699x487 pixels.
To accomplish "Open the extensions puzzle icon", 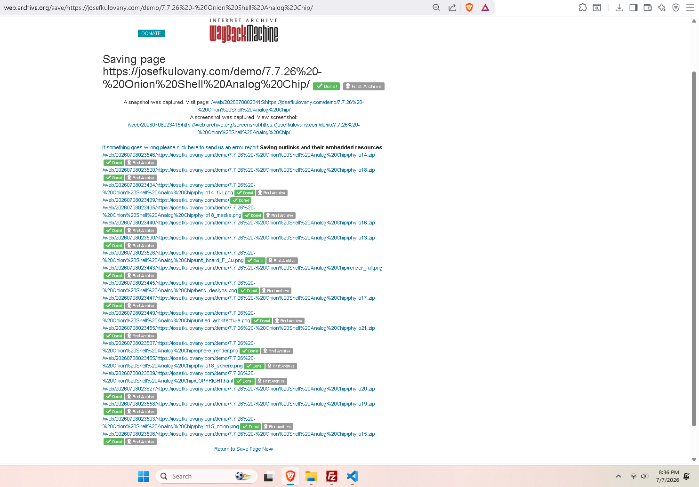I will pos(583,8).
